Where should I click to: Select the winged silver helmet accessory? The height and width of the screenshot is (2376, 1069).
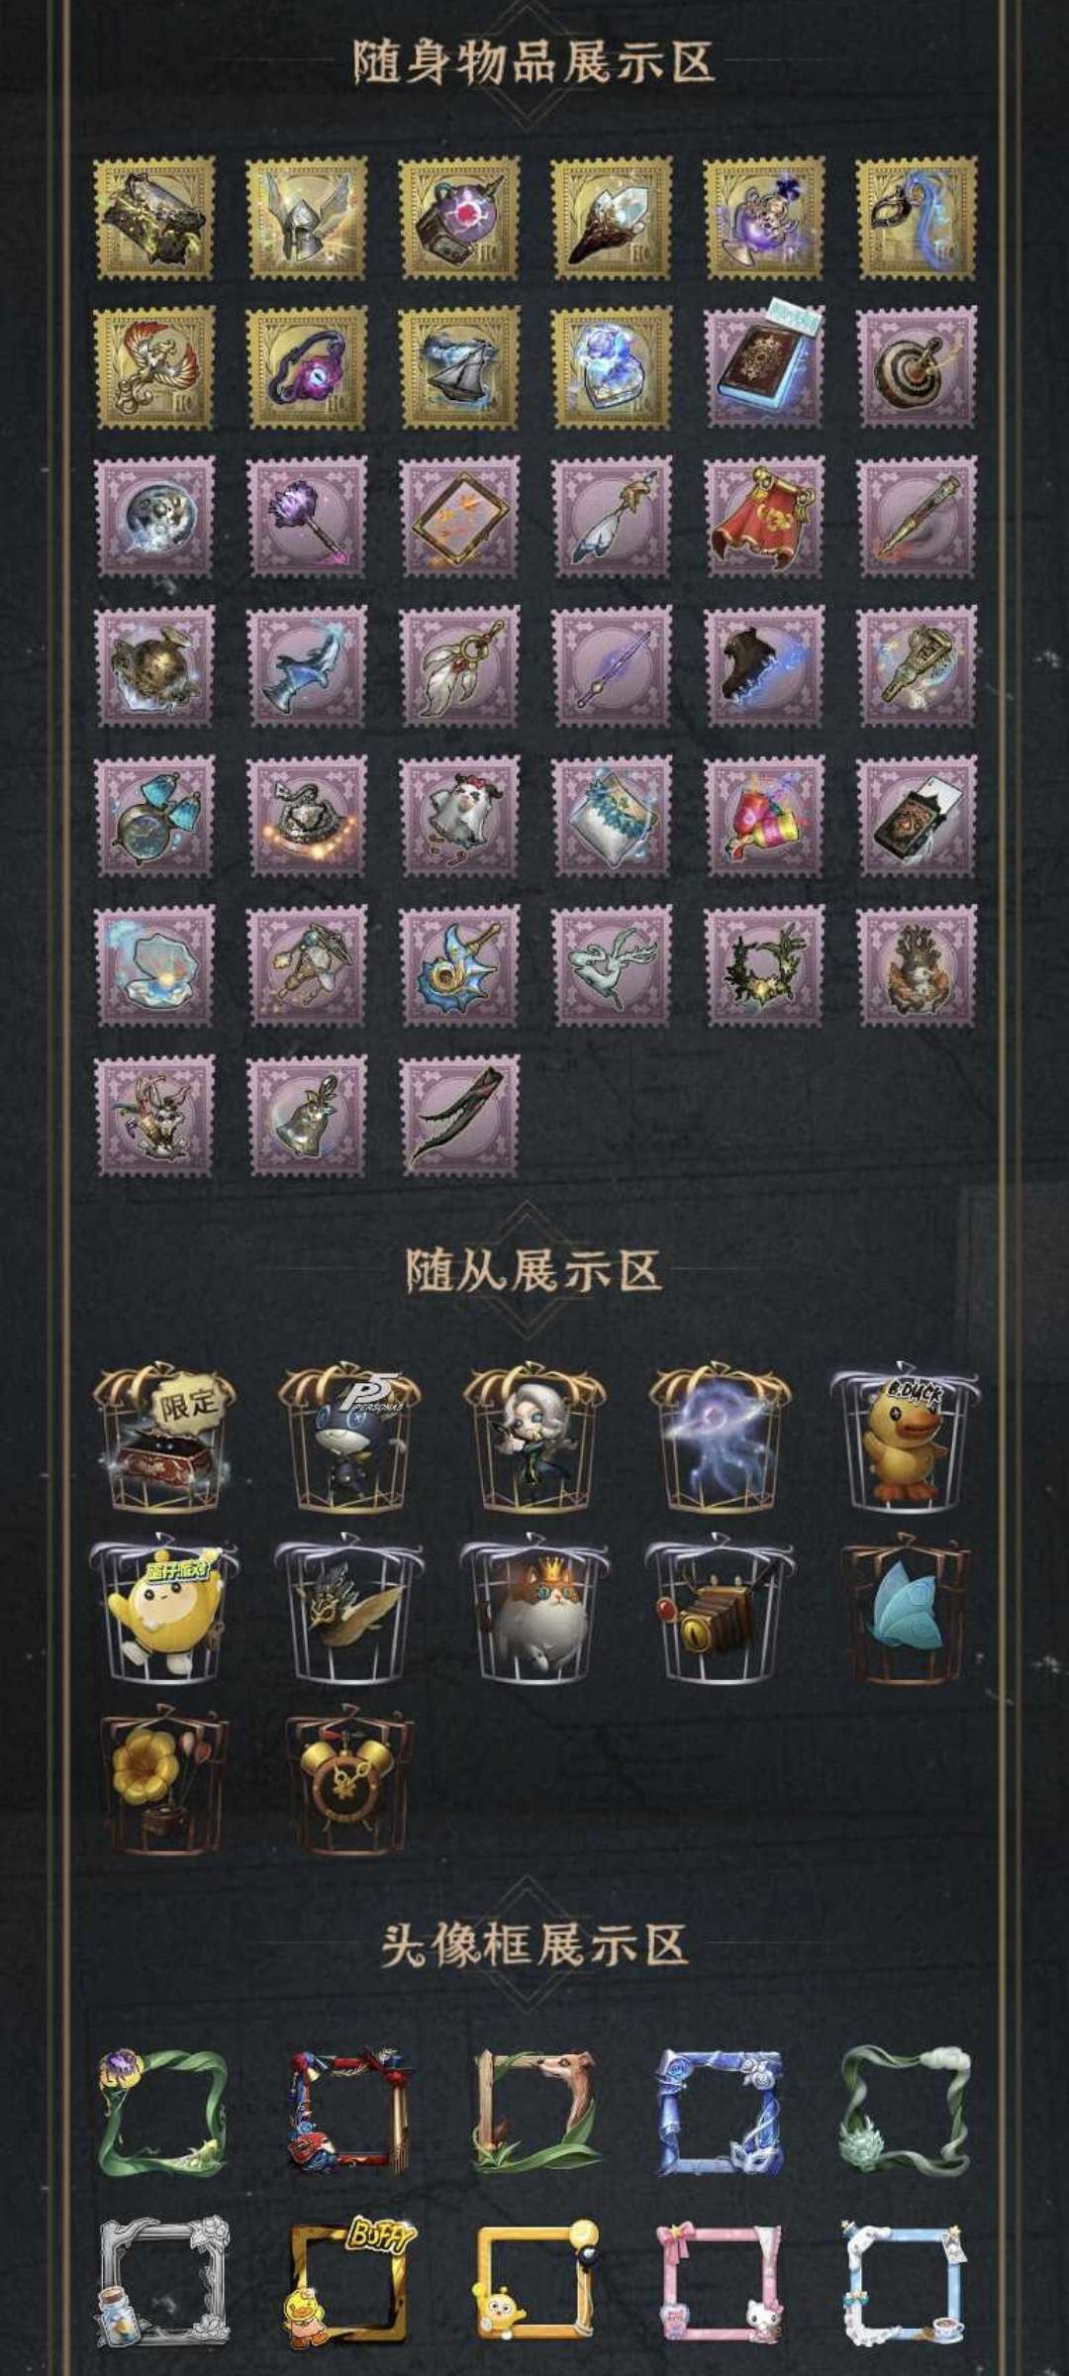tap(307, 216)
